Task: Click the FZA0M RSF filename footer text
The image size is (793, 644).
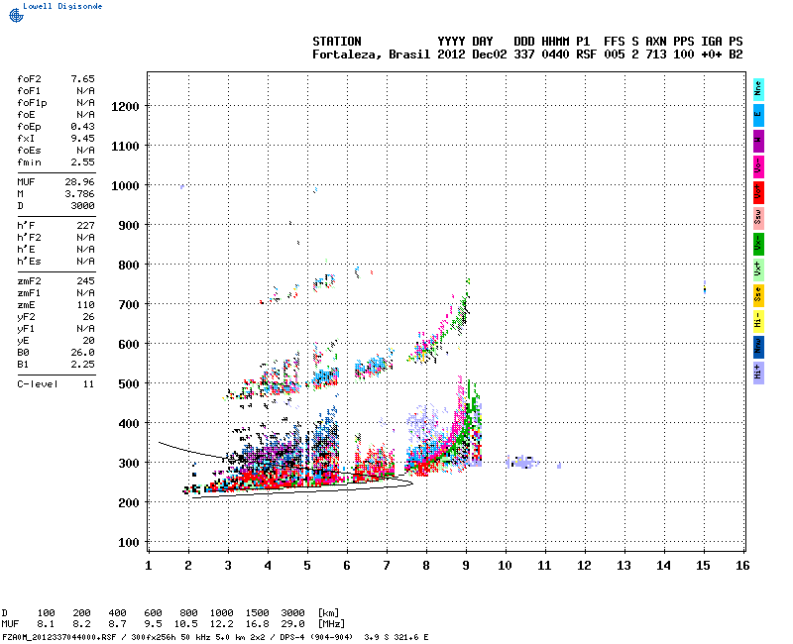Action: [x=58, y=637]
